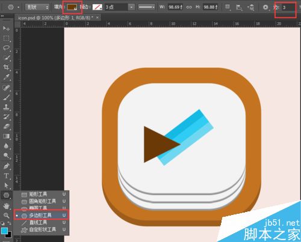Image resolution: width=301 pixels, height=242 pixels.
Task: Click the blue foreground color swatch
Action: [x=4, y=231]
